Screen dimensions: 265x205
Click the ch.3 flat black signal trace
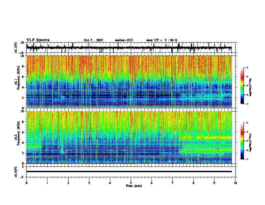point(129,172)
